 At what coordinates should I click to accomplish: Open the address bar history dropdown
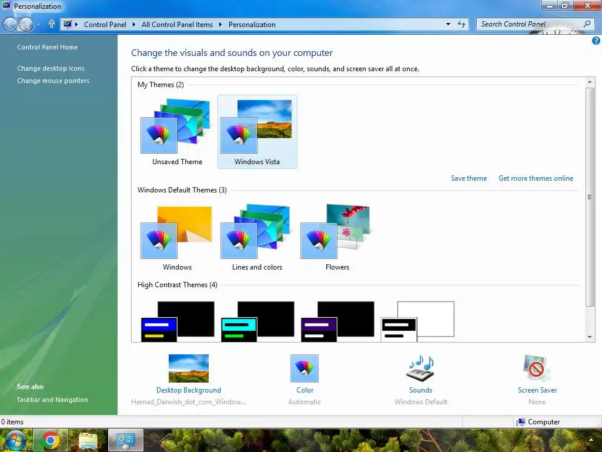coord(448,24)
